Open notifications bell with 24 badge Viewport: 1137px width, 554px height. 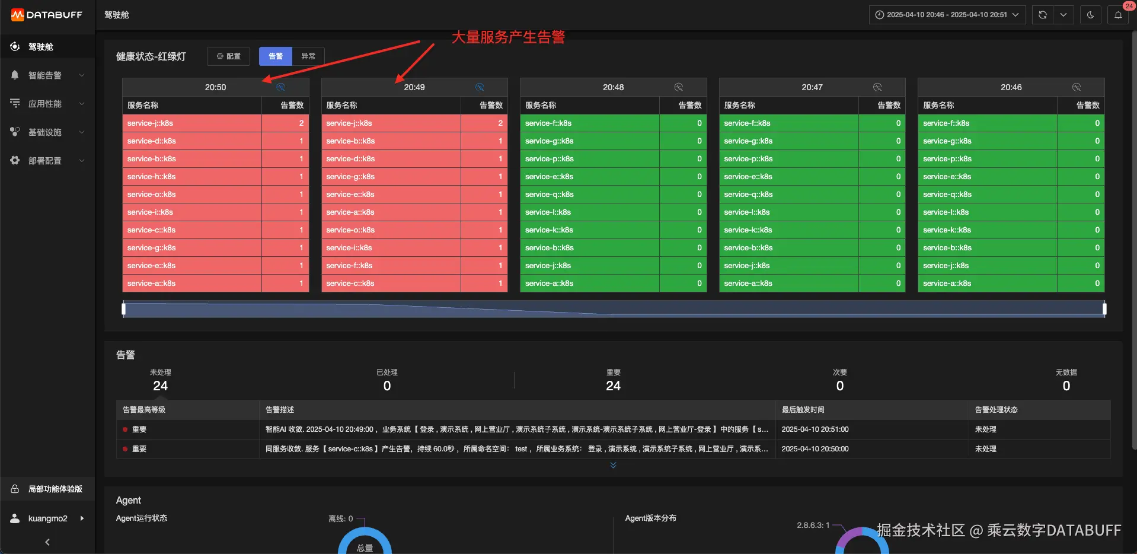pos(1118,15)
